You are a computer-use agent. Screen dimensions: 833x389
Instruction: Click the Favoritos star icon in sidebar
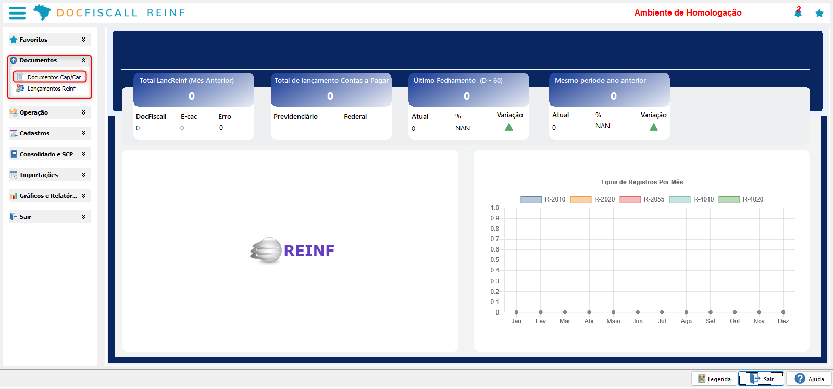[14, 40]
